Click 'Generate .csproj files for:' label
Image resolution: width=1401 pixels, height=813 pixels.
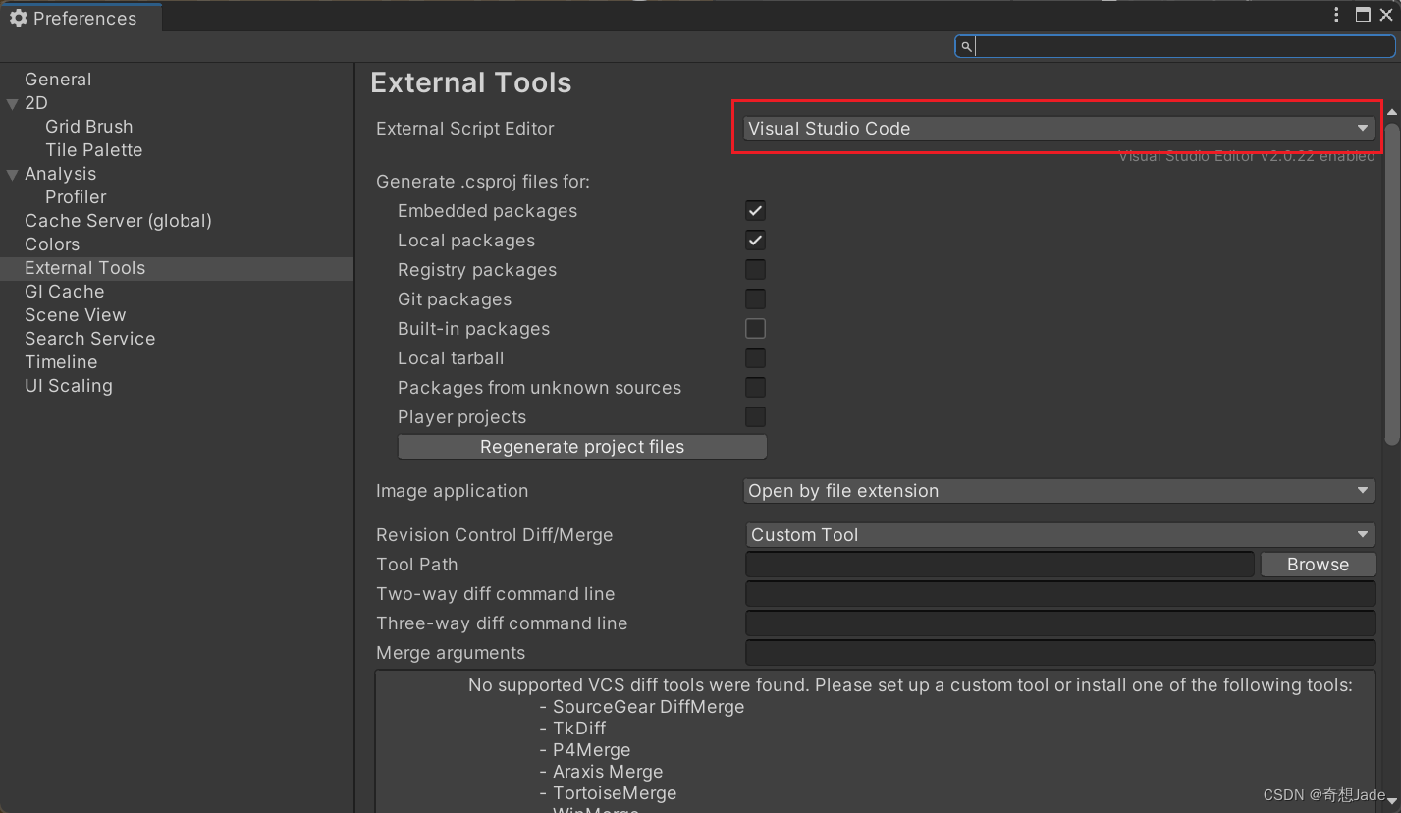point(483,182)
